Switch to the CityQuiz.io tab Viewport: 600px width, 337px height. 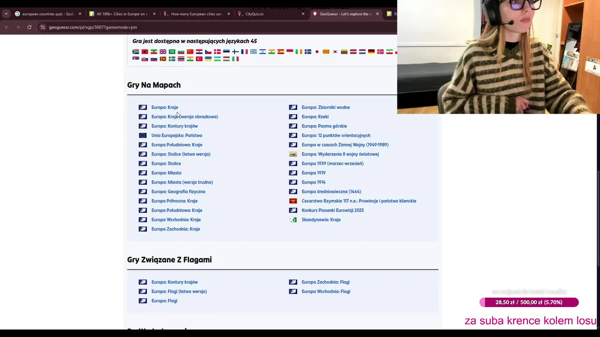271,14
